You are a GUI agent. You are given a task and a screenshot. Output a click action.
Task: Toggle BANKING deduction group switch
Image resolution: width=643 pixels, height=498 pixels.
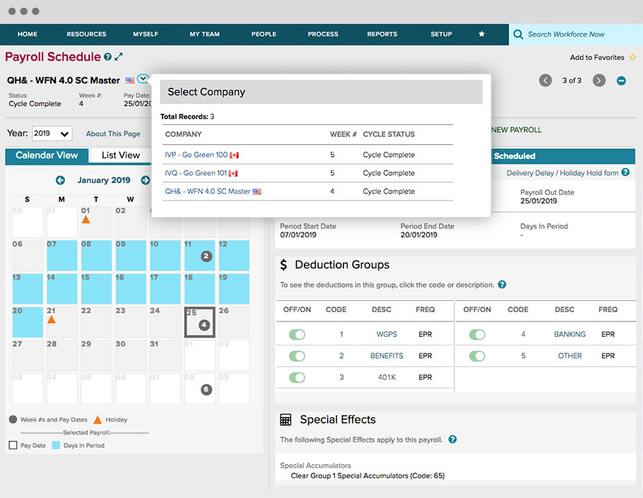coord(477,334)
